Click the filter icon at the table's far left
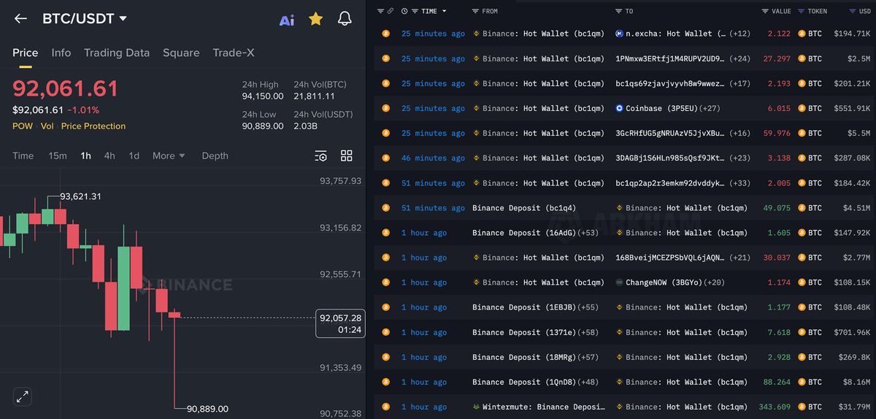The height and width of the screenshot is (419, 876). point(380,11)
